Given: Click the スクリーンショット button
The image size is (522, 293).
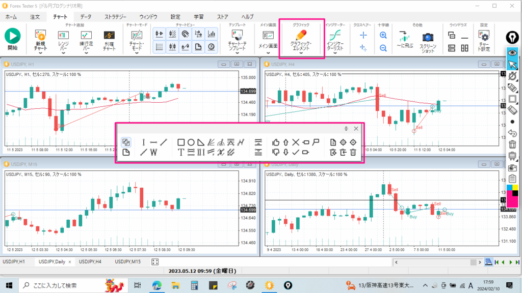Looking at the screenshot, I should (428, 43).
